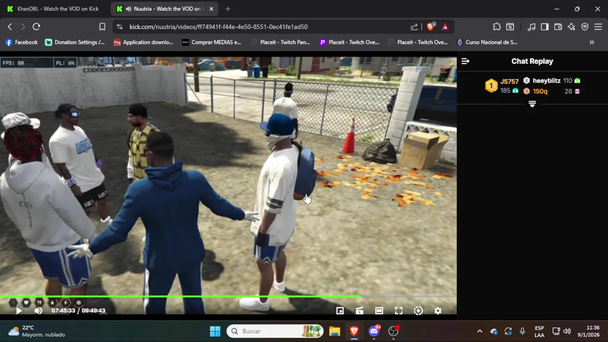The width and height of the screenshot is (608, 342).
Task: Open 150q in the leaderboard
Action: [x=540, y=91]
